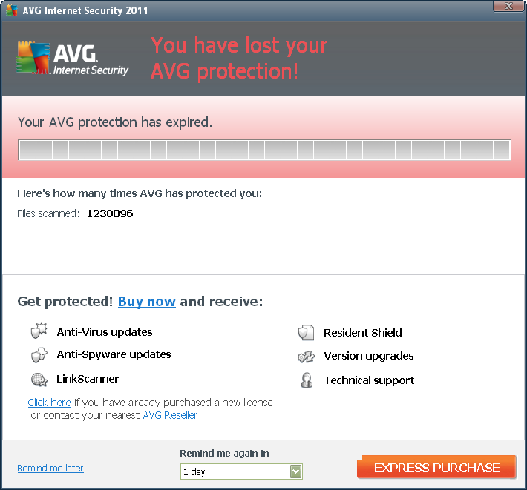Click the LinkScanner globe icon

pos(39,380)
